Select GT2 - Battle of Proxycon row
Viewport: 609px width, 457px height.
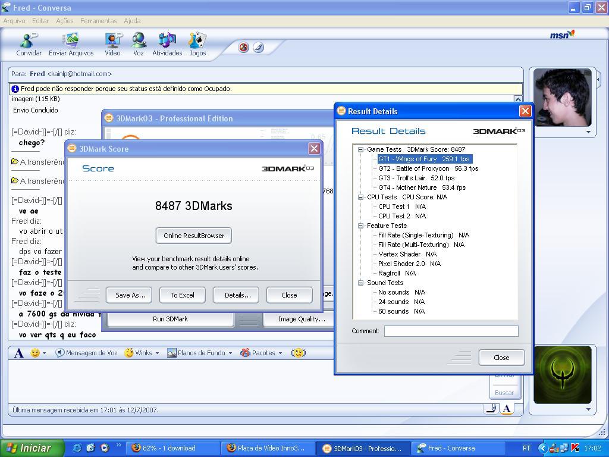pyautogui.click(x=428, y=168)
